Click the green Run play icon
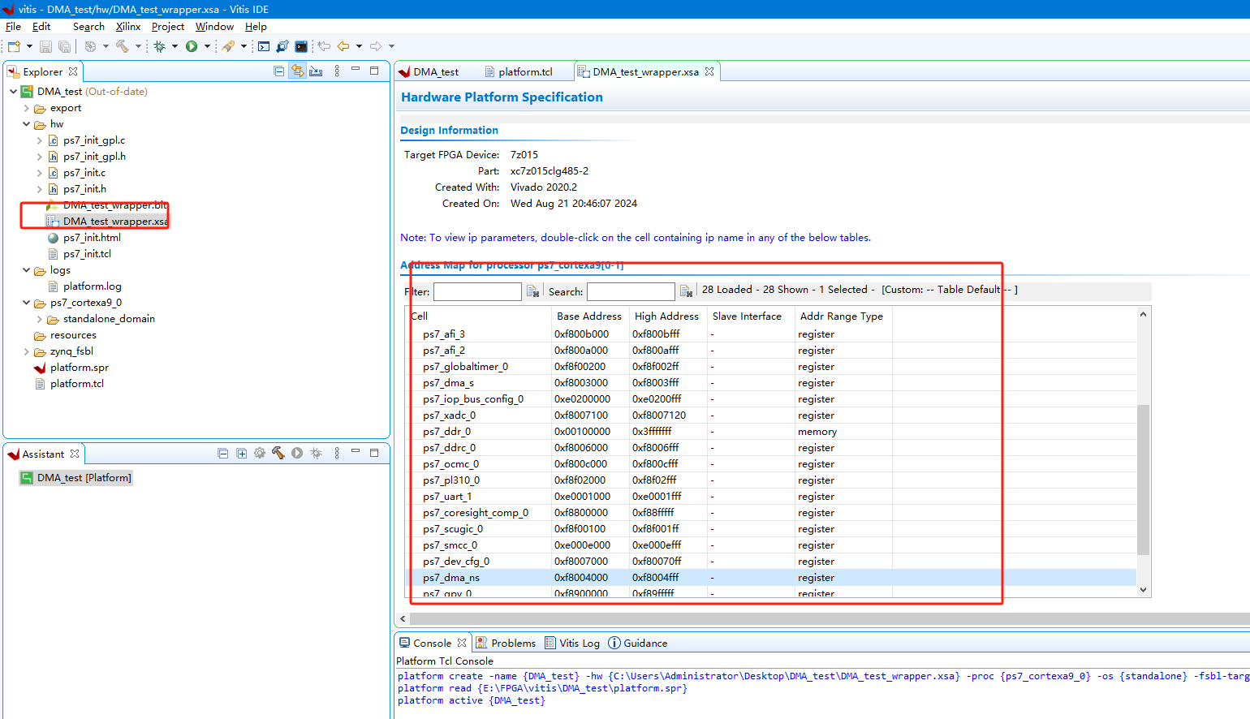This screenshot has width=1250, height=719. click(192, 46)
